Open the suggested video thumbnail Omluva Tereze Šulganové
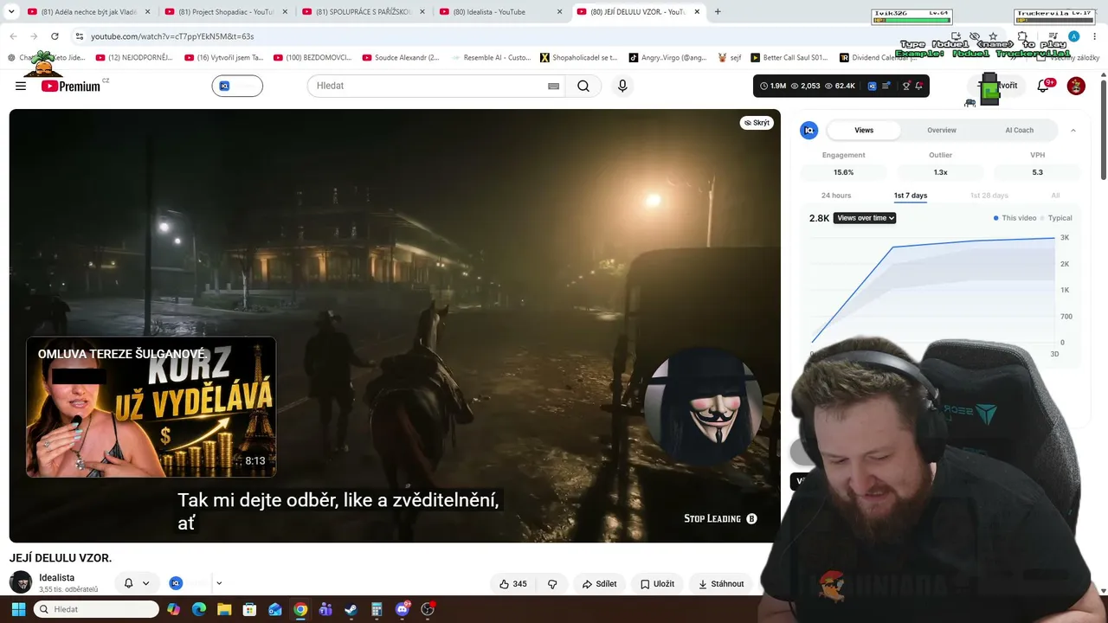This screenshot has width=1108, height=623. (151, 407)
